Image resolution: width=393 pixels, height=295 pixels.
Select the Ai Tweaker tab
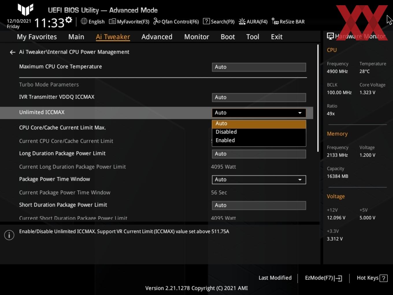[113, 37]
